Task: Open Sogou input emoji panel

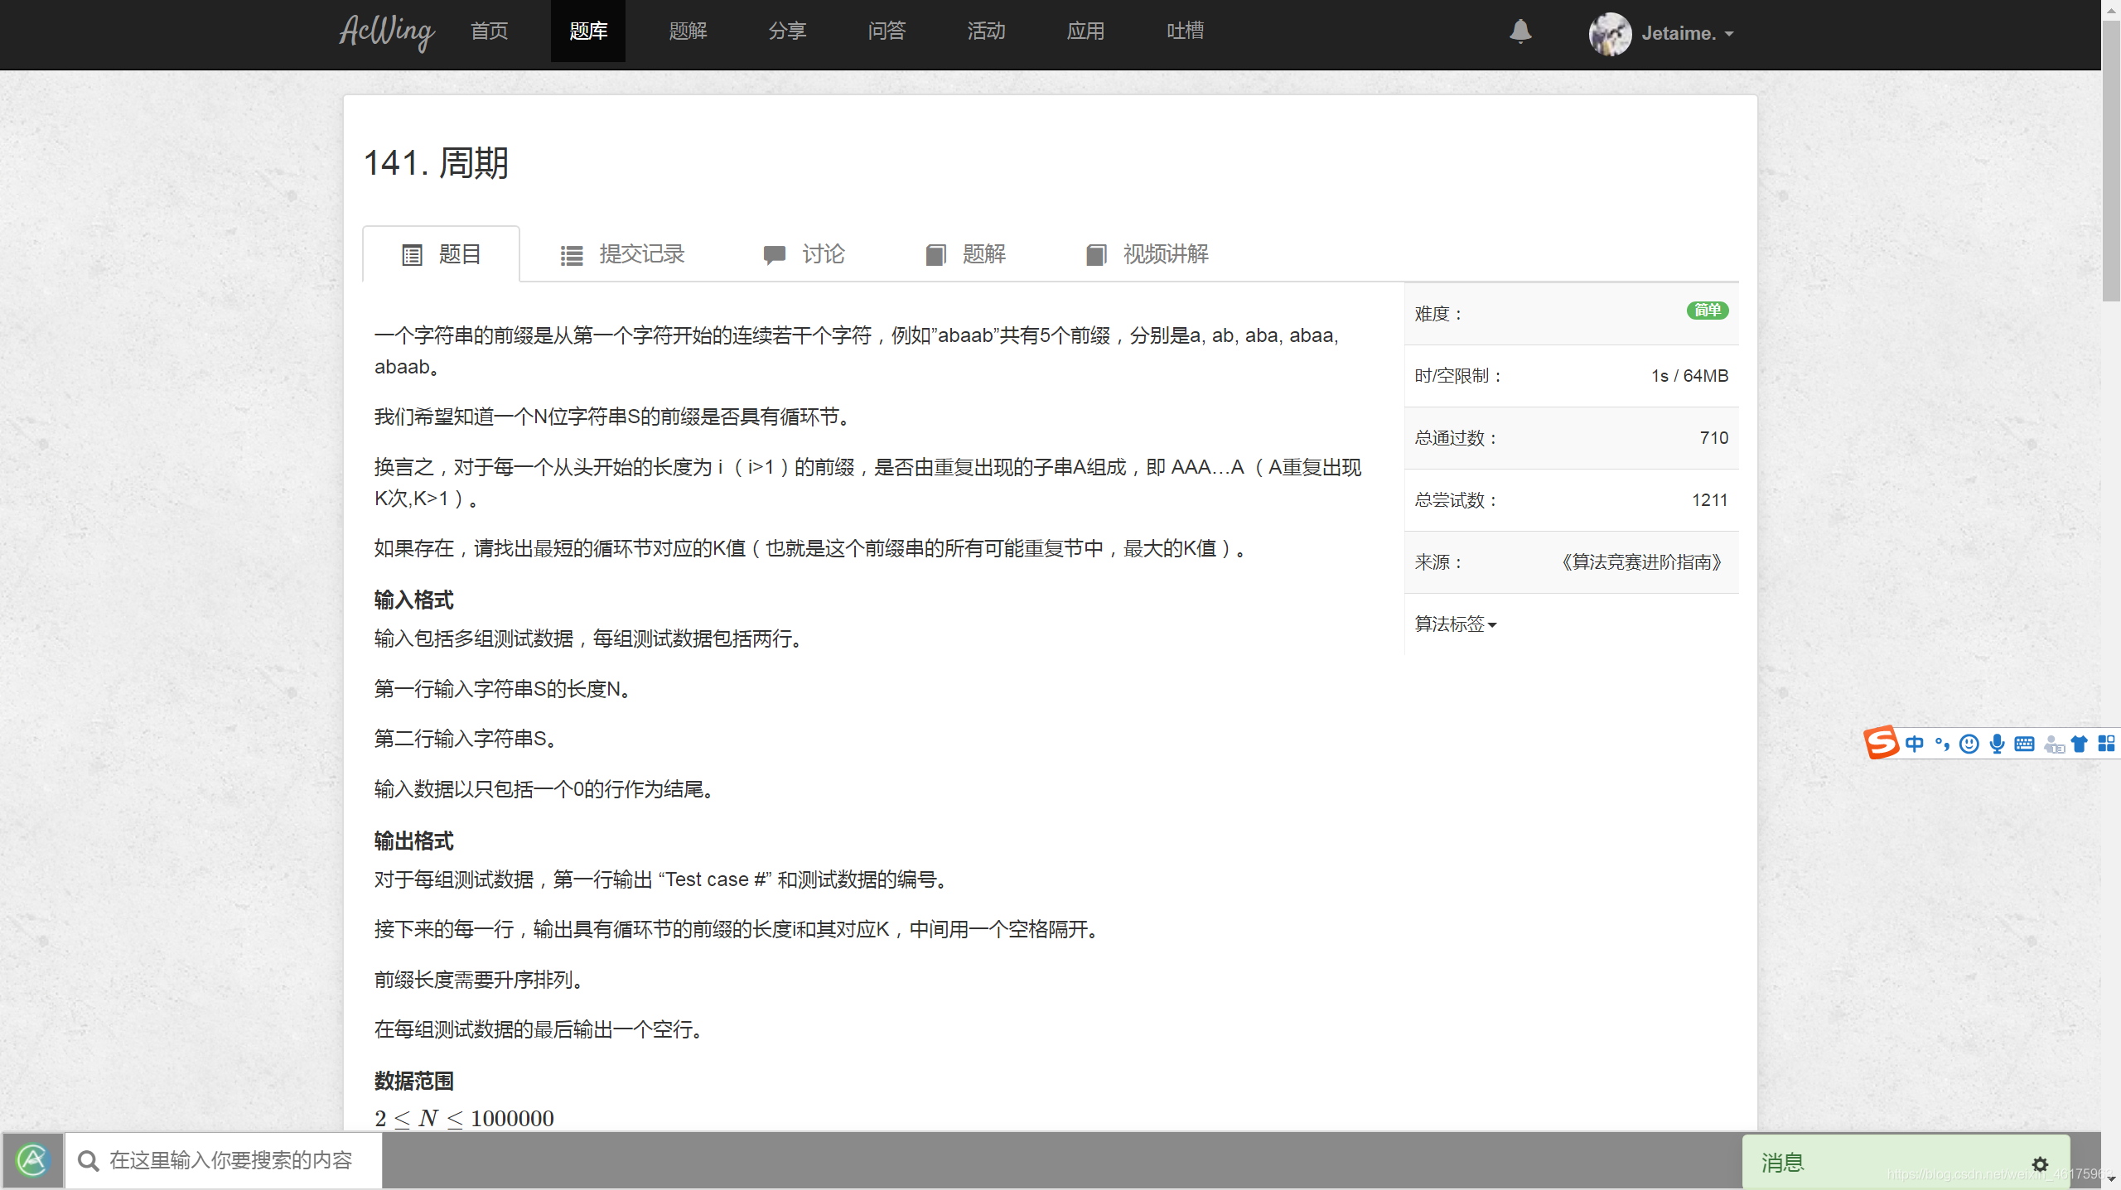Action: [1969, 743]
